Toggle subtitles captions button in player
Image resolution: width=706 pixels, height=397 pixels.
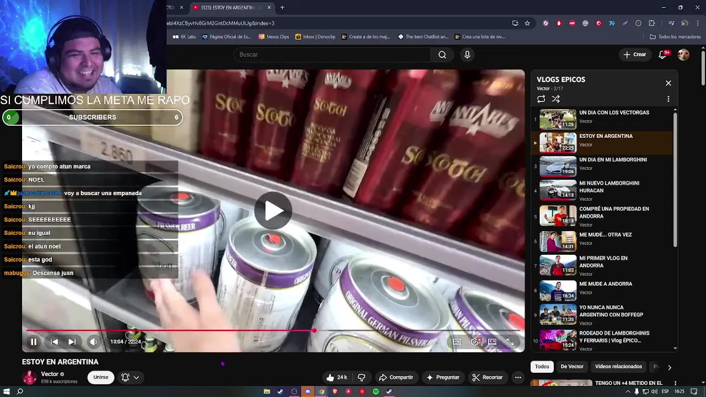click(457, 342)
